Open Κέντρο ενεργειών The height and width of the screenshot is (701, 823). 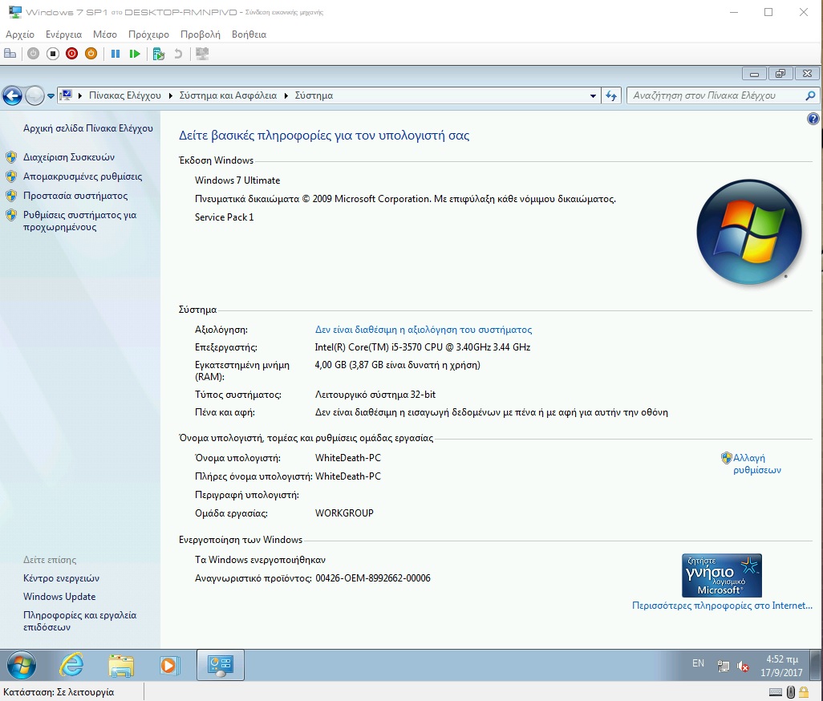61,578
